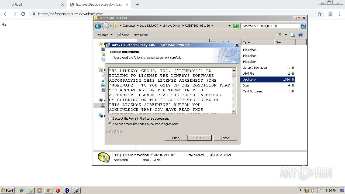Open Explorer help icon
The width and height of the screenshot is (345, 194).
pyautogui.click(x=301, y=35)
